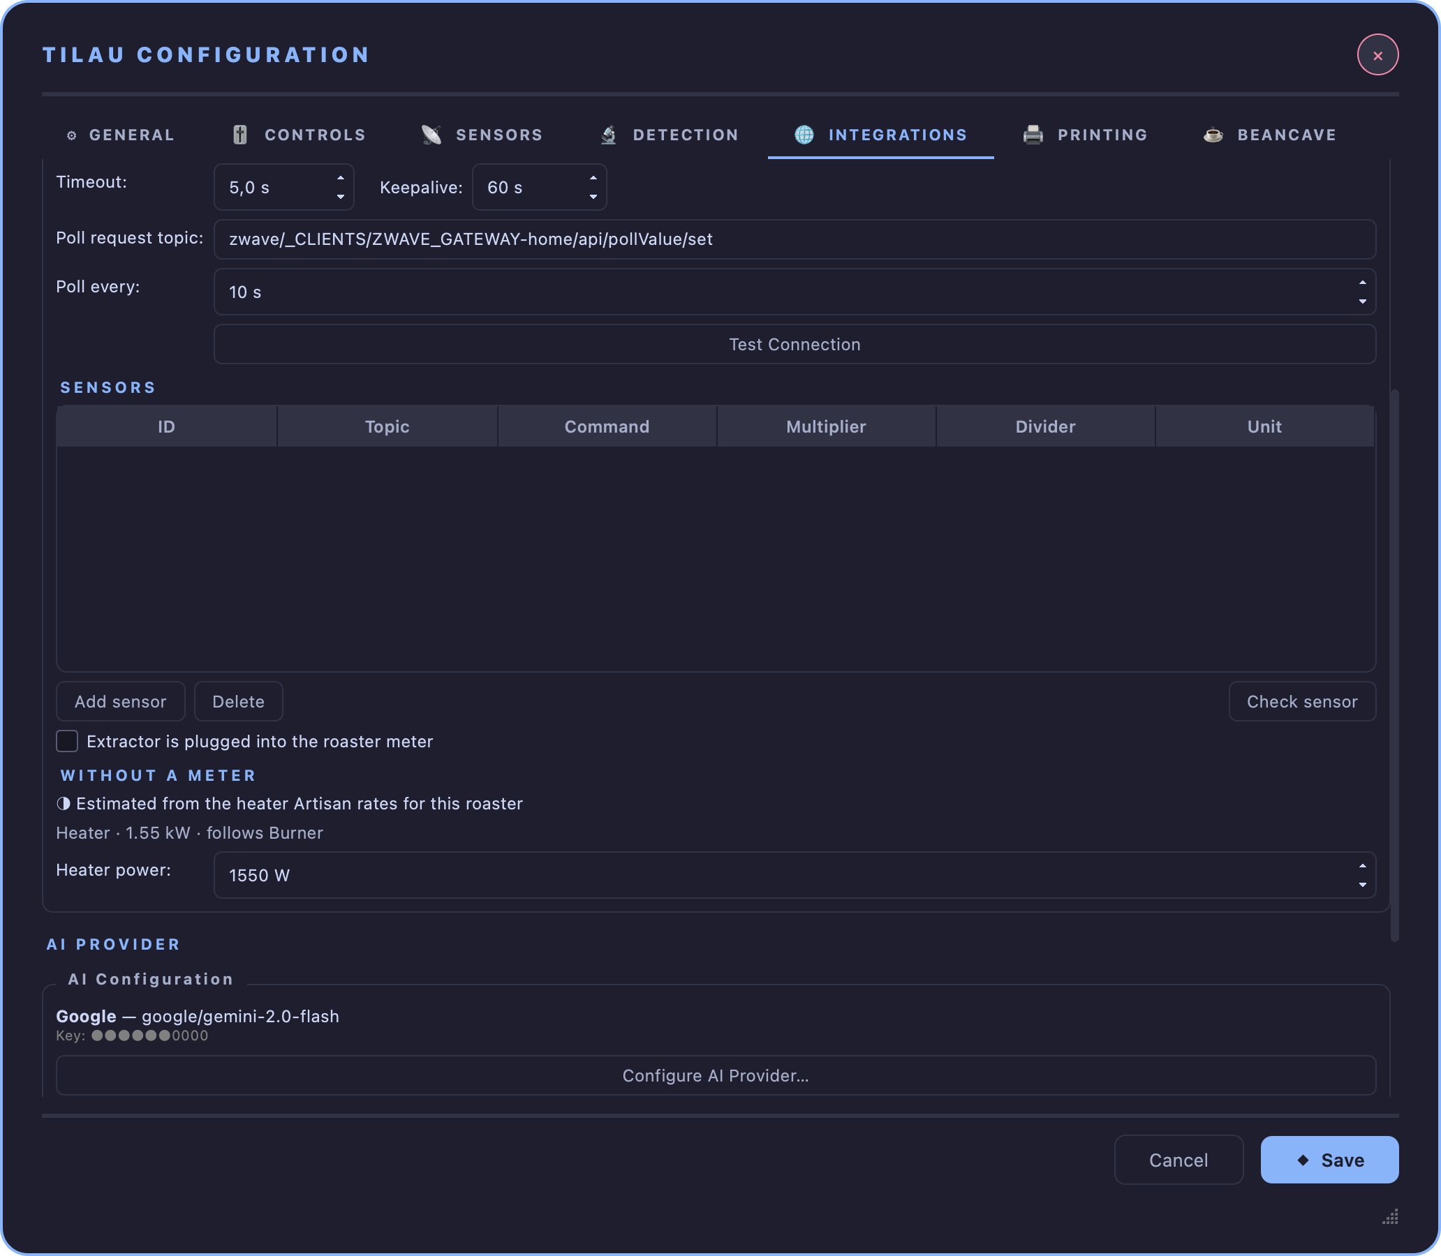Click the Beancave tab coffee cup icon
Screen dimensions: 1441x1256
tap(1213, 135)
